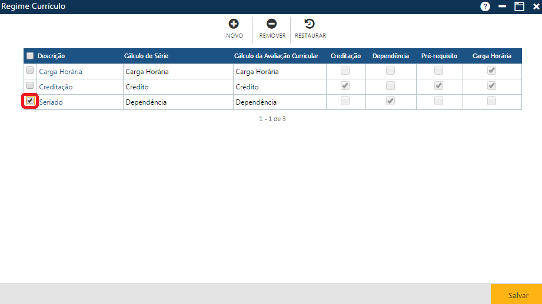Click the Novo plus icon
Screen dimensions: 542x304
(x=234, y=24)
